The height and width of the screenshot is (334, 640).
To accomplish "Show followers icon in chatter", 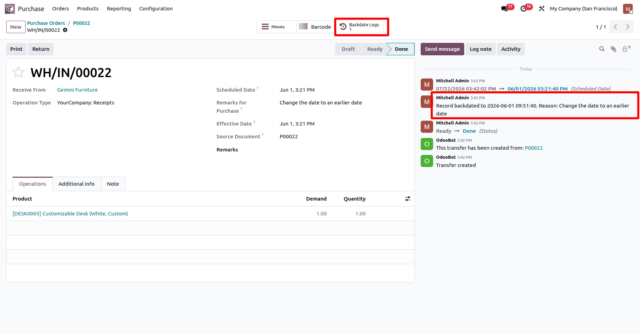I will [x=626, y=49].
